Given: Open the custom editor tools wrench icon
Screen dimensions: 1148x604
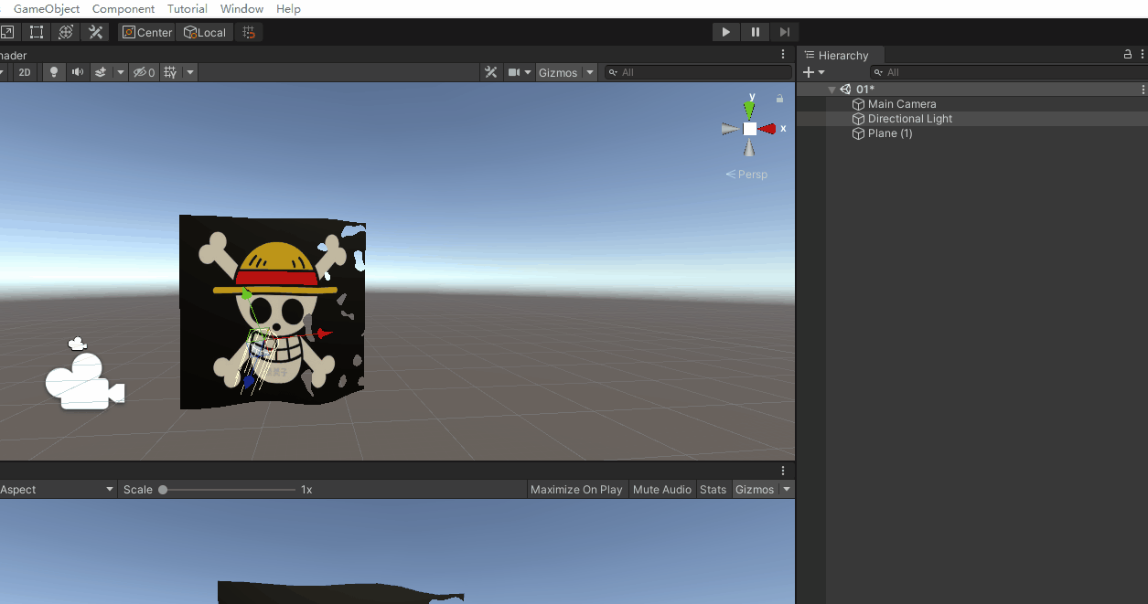Looking at the screenshot, I should 95,32.
